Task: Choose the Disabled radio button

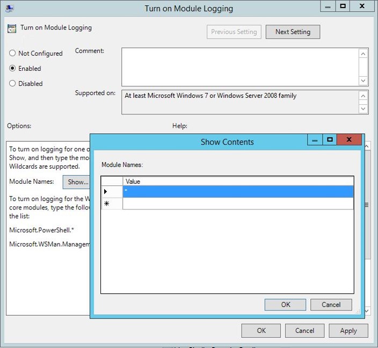Action: pos(13,83)
